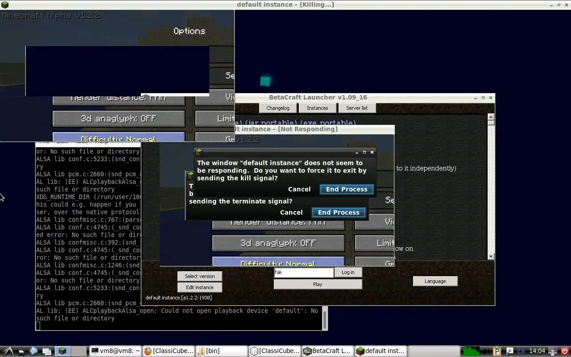The height and width of the screenshot is (357, 571).
Task: Click the kill-signal dialog title bar icon
Action: tap(199, 152)
